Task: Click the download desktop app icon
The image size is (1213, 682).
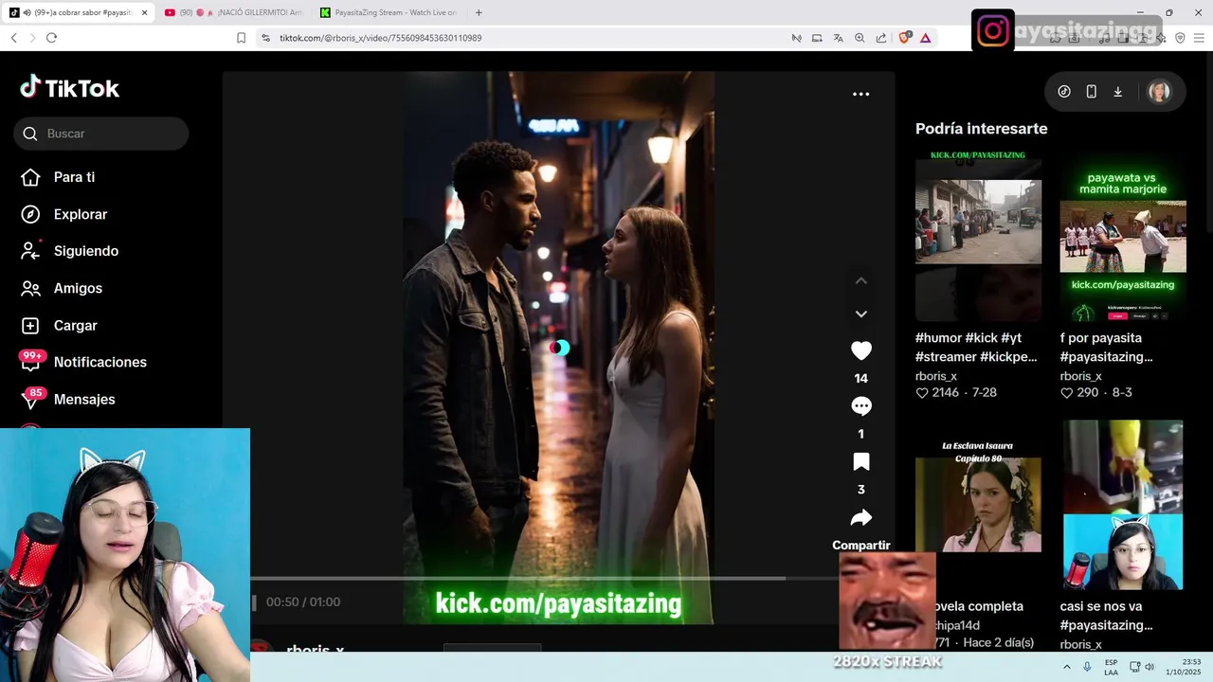Action: (1117, 92)
